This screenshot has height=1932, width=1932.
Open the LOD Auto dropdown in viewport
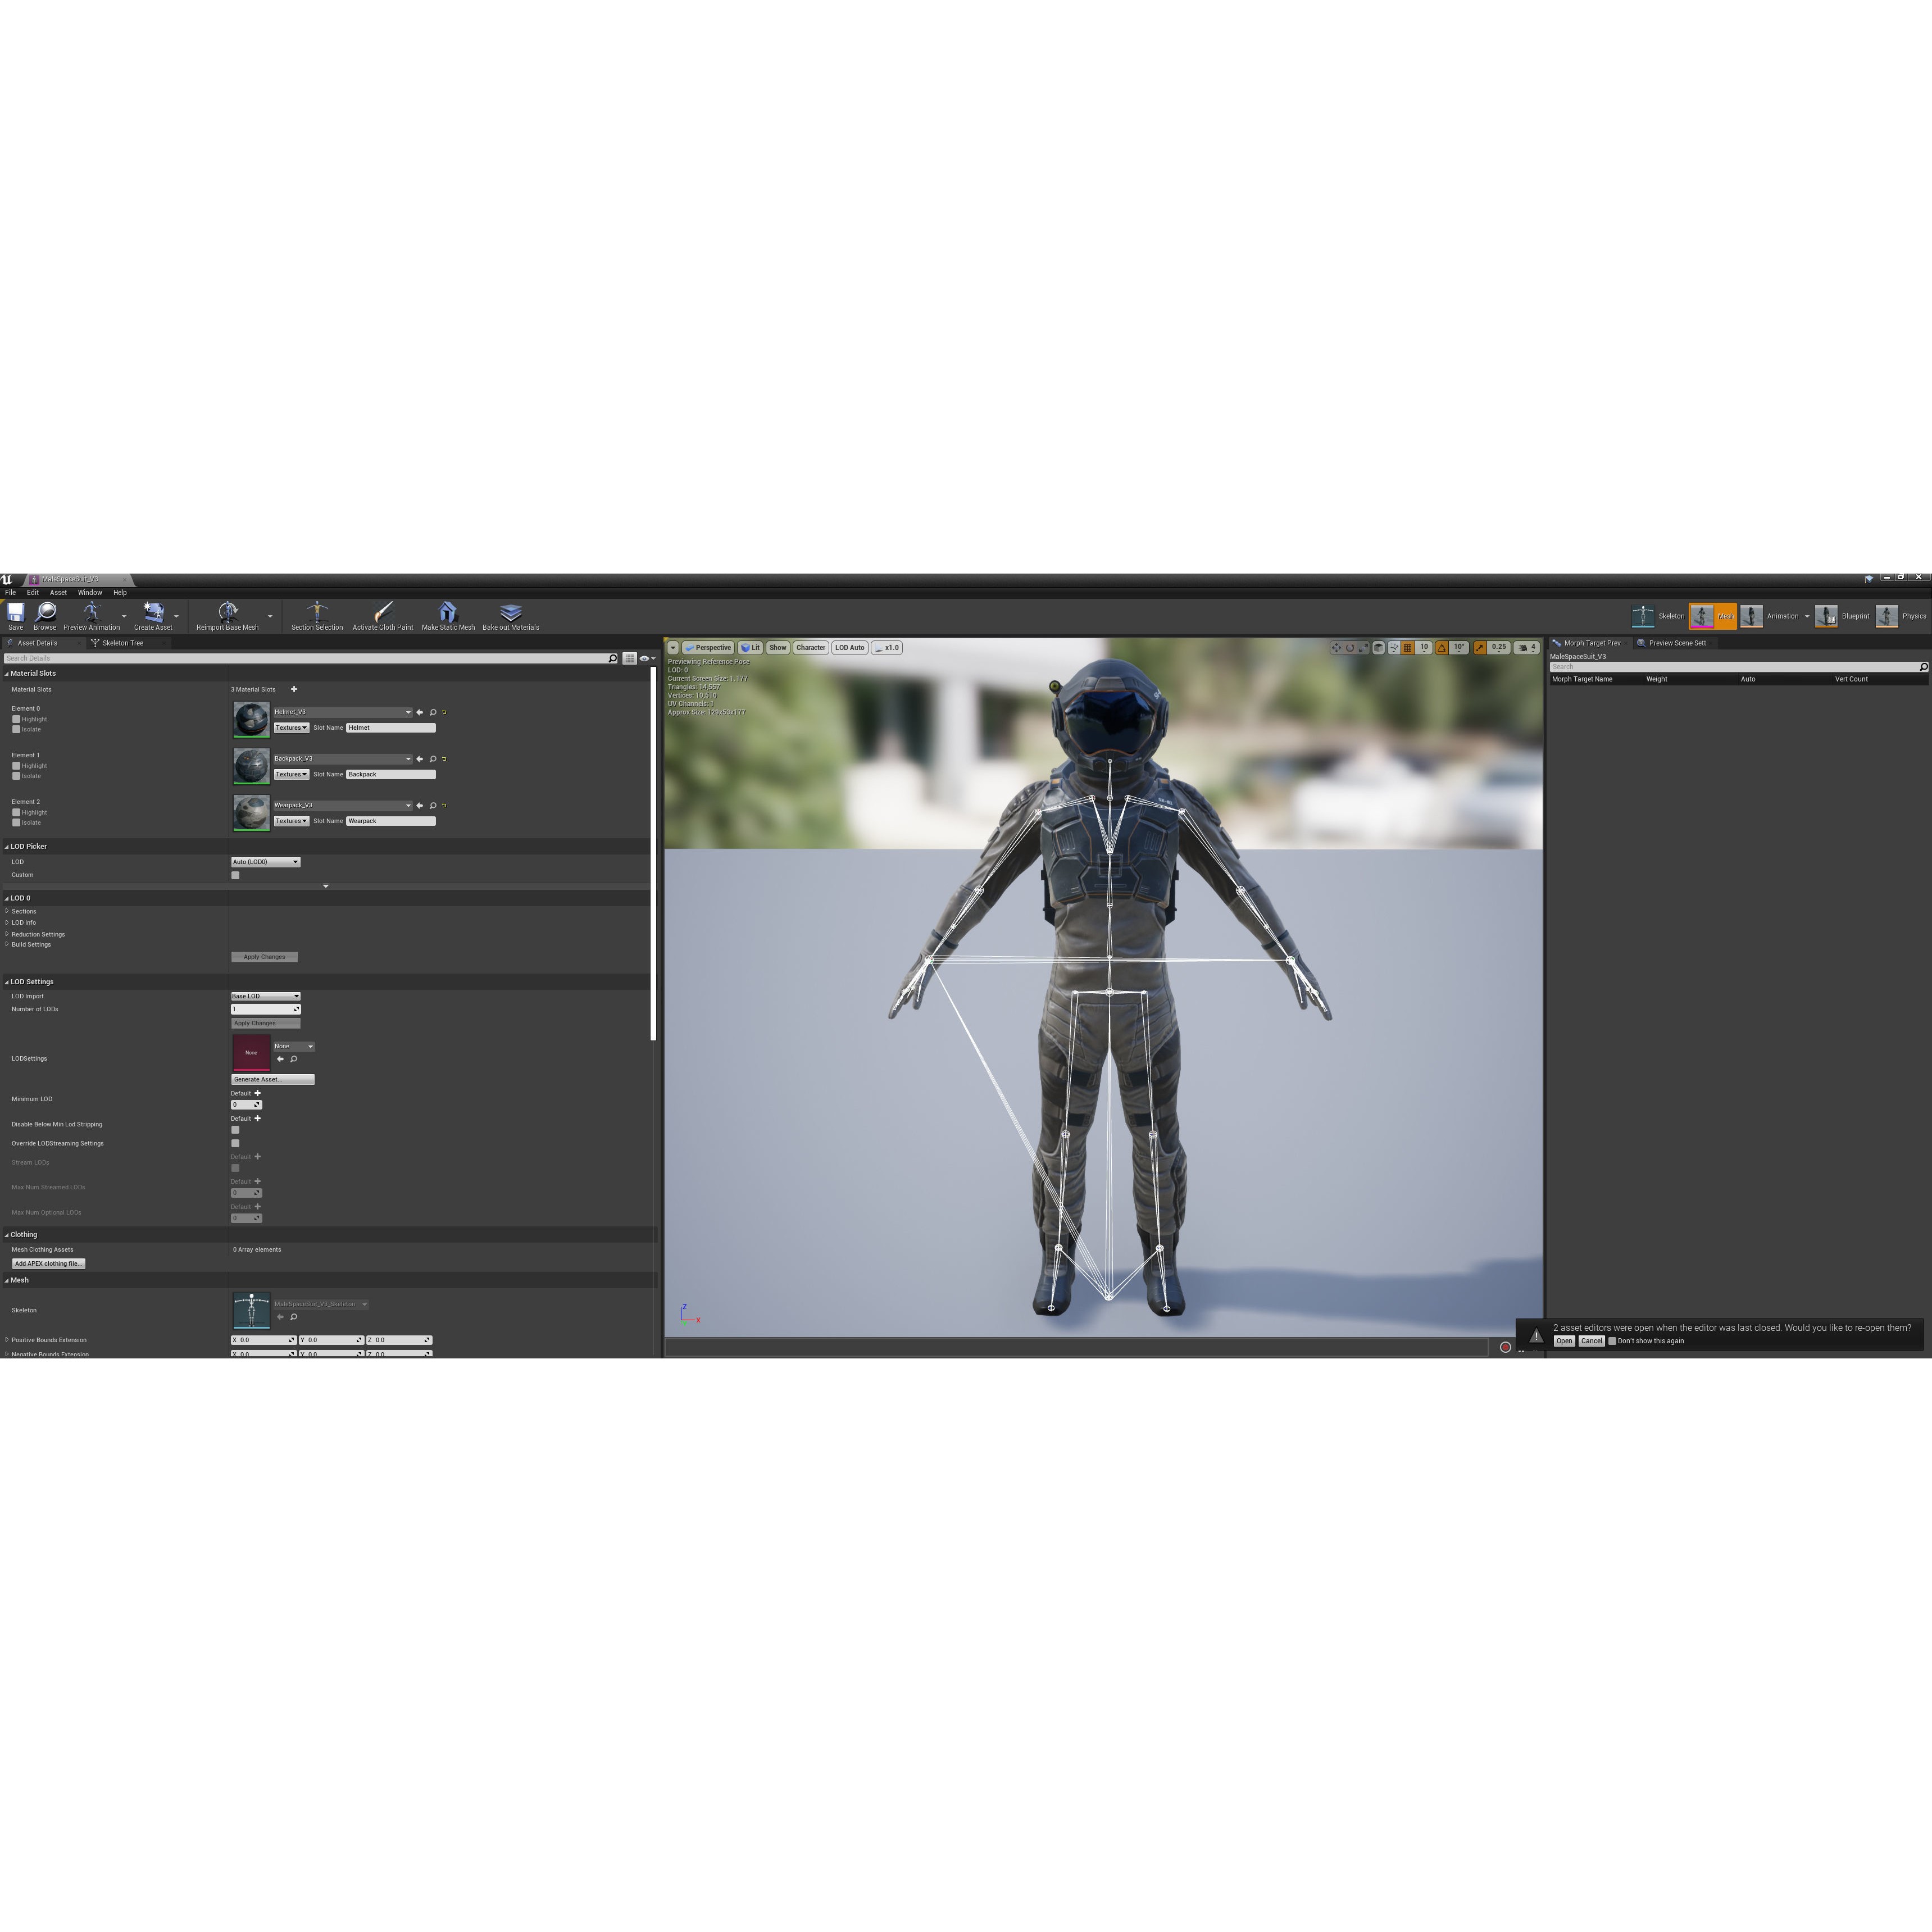tap(849, 647)
